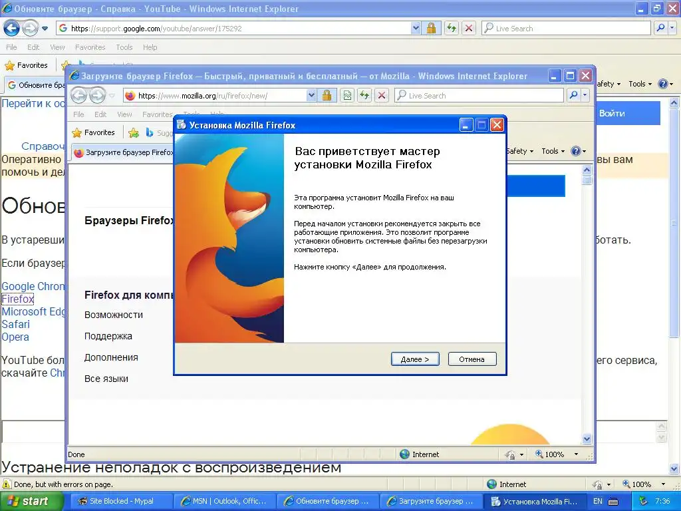Viewport: 681px width, 511px height.
Task: Open the Firefox link on the YouTube help page
Action: pyautogui.click(x=17, y=299)
